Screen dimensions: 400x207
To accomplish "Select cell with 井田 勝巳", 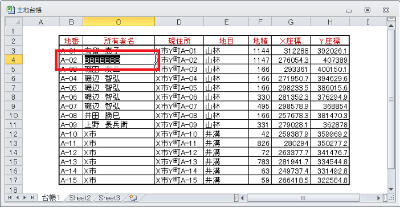I will (119, 115).
